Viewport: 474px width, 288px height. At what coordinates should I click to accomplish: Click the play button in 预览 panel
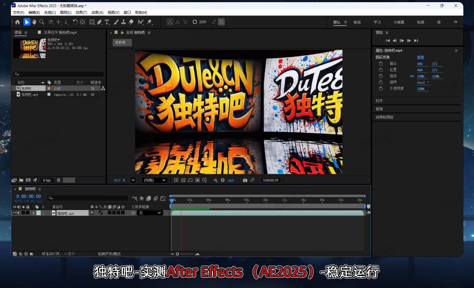coord(402,40)
